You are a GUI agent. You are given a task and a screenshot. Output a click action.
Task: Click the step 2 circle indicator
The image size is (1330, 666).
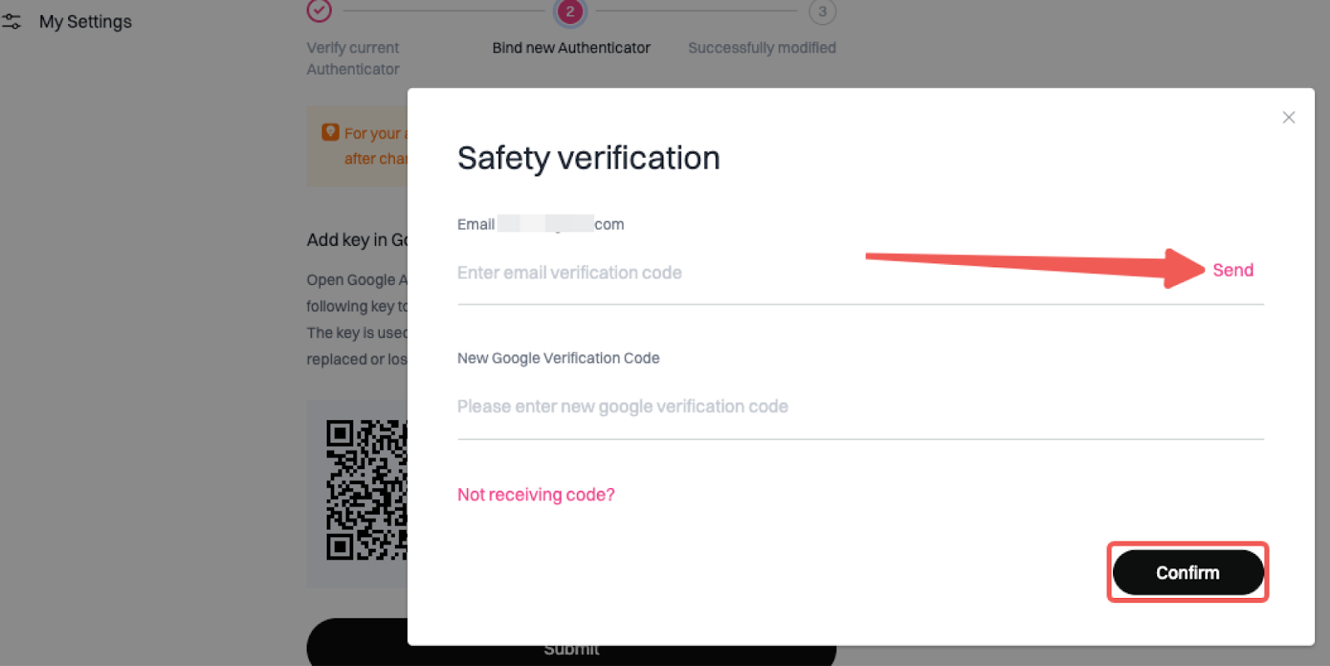[x=570, y=12]
